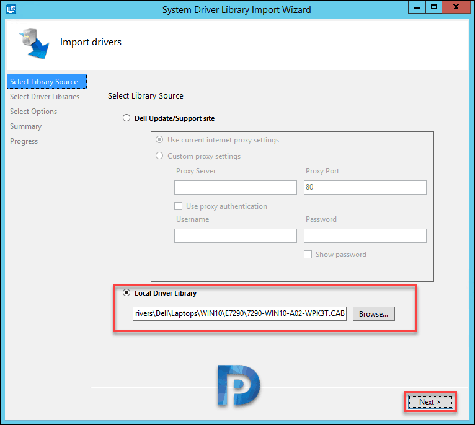Choose Use current internet proxy settings

(x=159, y=140)
